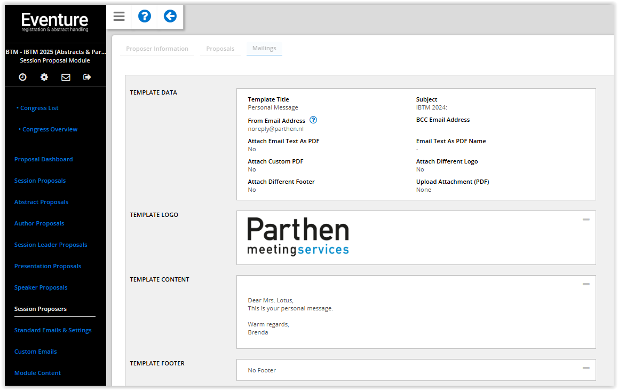Select the Mailings tab
This screenshot has height=390, width=618.
[x=264, y=48]
